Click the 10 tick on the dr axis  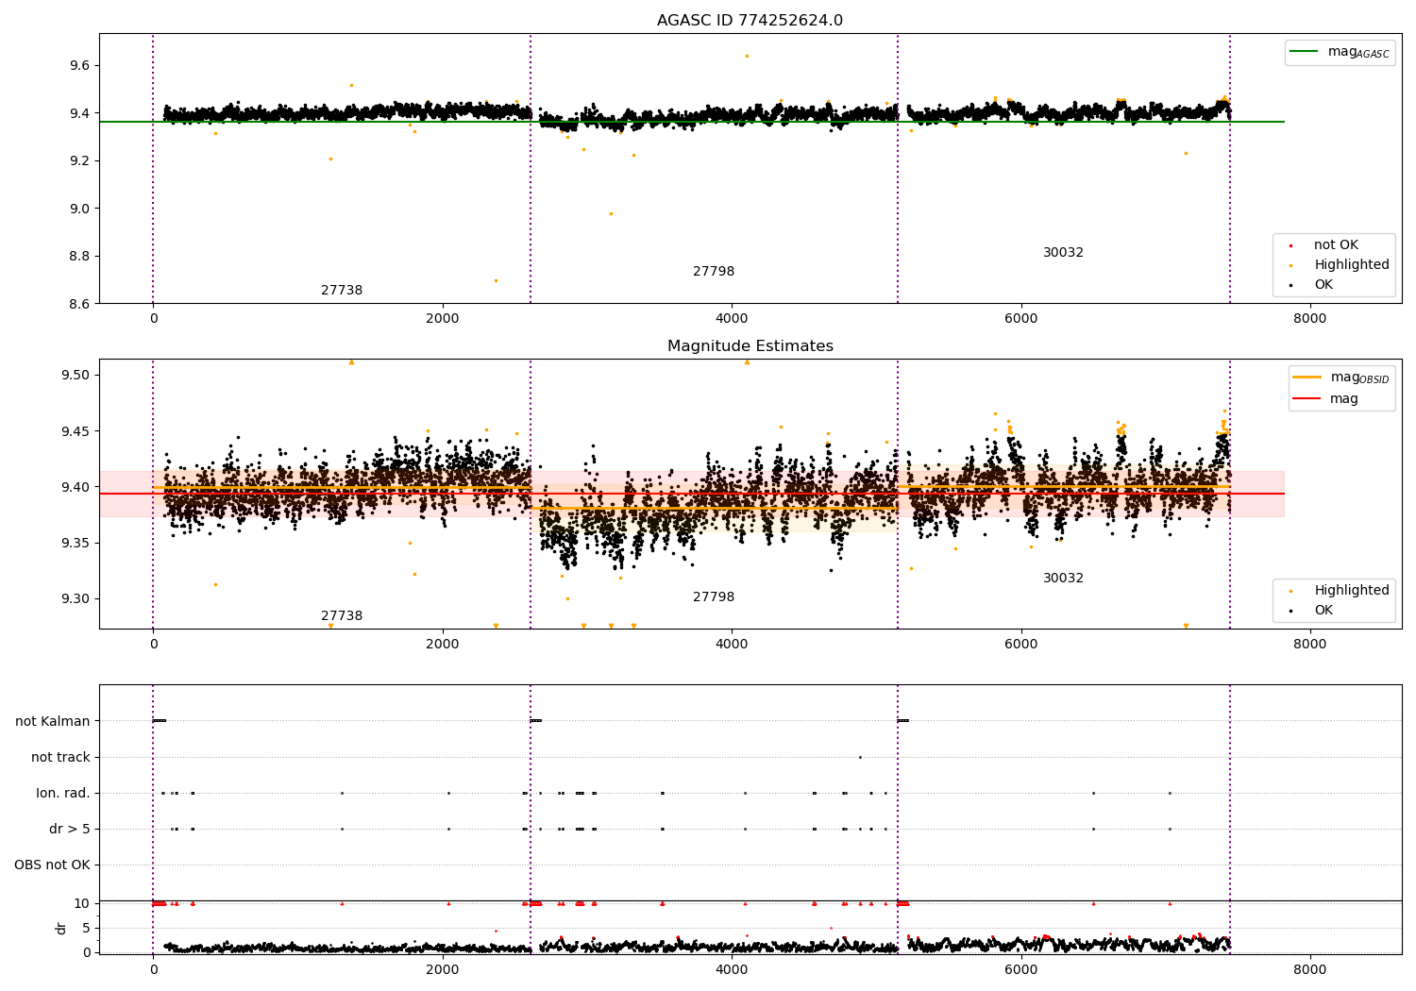pos(83,903)
